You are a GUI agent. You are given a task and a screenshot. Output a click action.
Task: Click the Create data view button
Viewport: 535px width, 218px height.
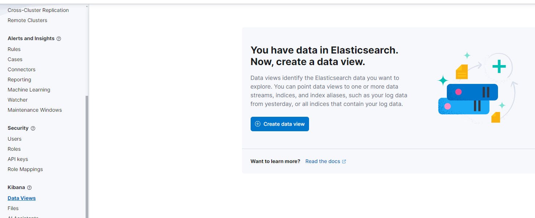coord(280,124)
